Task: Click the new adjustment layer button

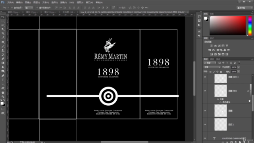Action: [236, 142]
